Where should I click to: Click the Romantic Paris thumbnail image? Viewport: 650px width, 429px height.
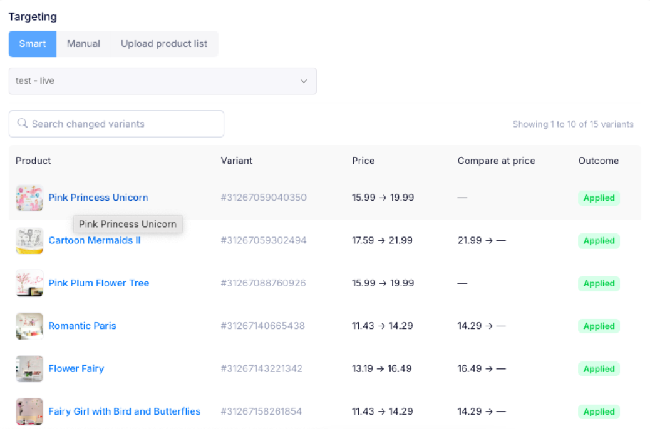point(29,326)
